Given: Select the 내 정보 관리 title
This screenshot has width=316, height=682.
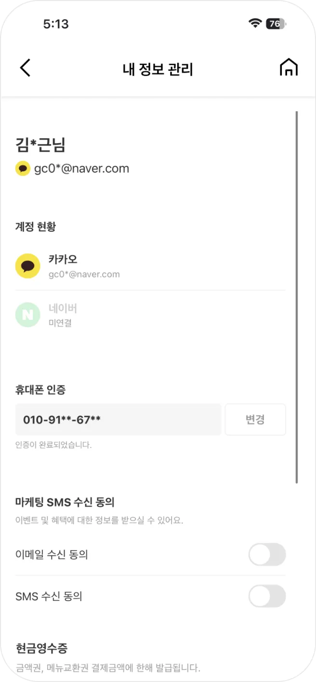Looking at the screenshot, I should (158, 68).
